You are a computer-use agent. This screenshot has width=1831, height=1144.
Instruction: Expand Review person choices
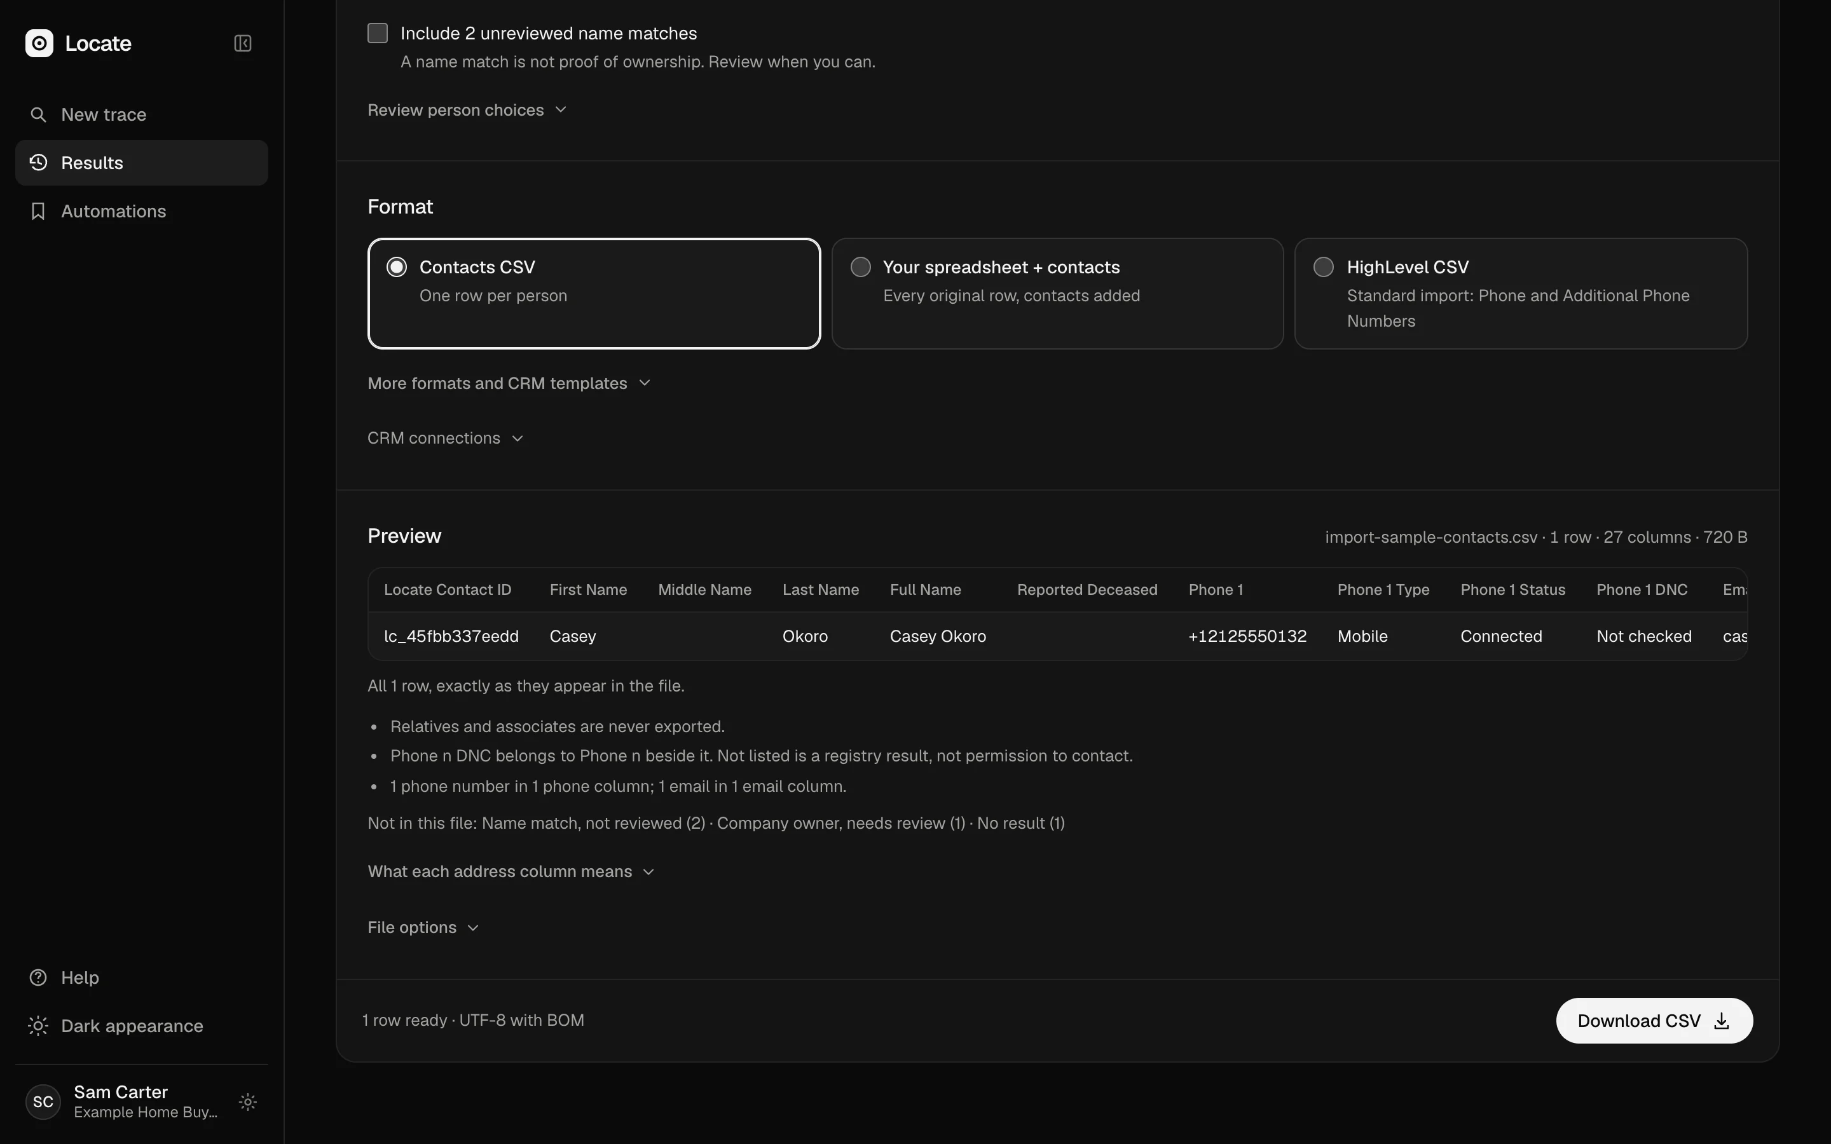click(467, 110)
